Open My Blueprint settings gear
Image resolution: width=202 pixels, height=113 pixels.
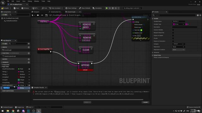pyautogui.click(x=29, y=44)
